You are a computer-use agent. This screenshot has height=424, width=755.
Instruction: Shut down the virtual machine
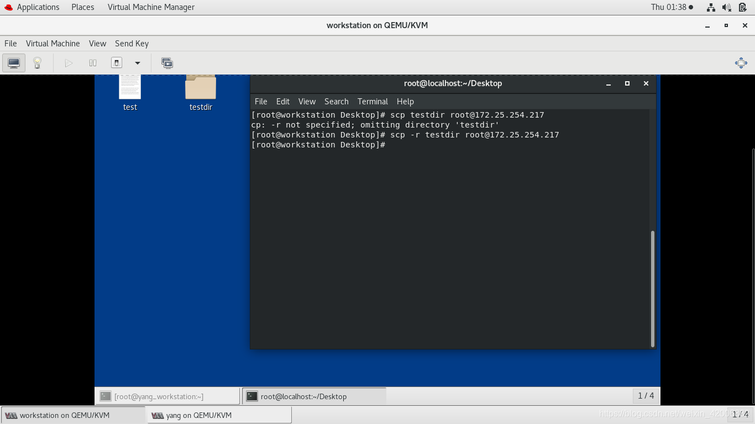[117, 63]
